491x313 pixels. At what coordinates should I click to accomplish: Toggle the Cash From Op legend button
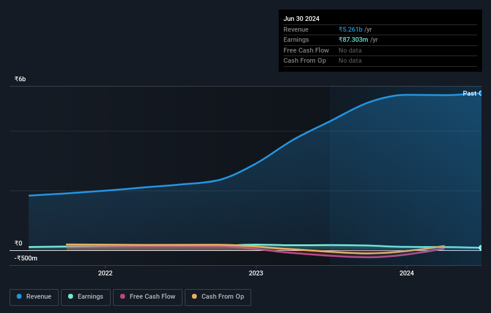coord(218,297)
